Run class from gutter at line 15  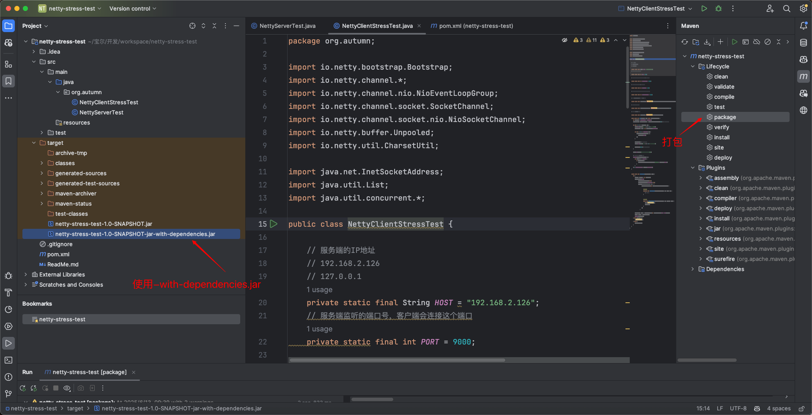pyautogui.click(x=274, y=224)
